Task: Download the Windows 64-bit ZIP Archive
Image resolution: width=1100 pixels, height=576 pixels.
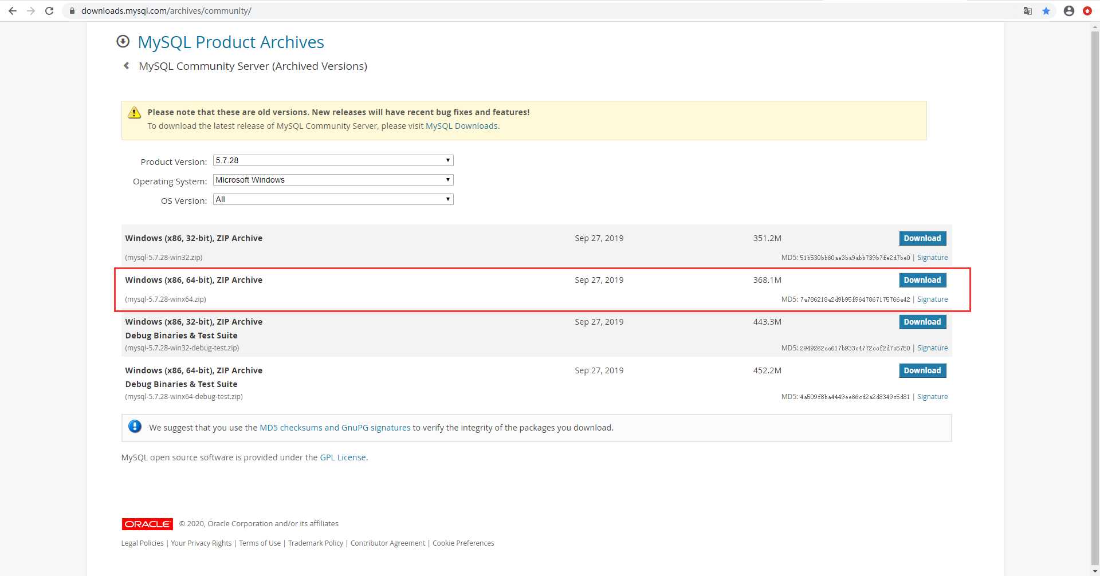Action: point(922,280)
